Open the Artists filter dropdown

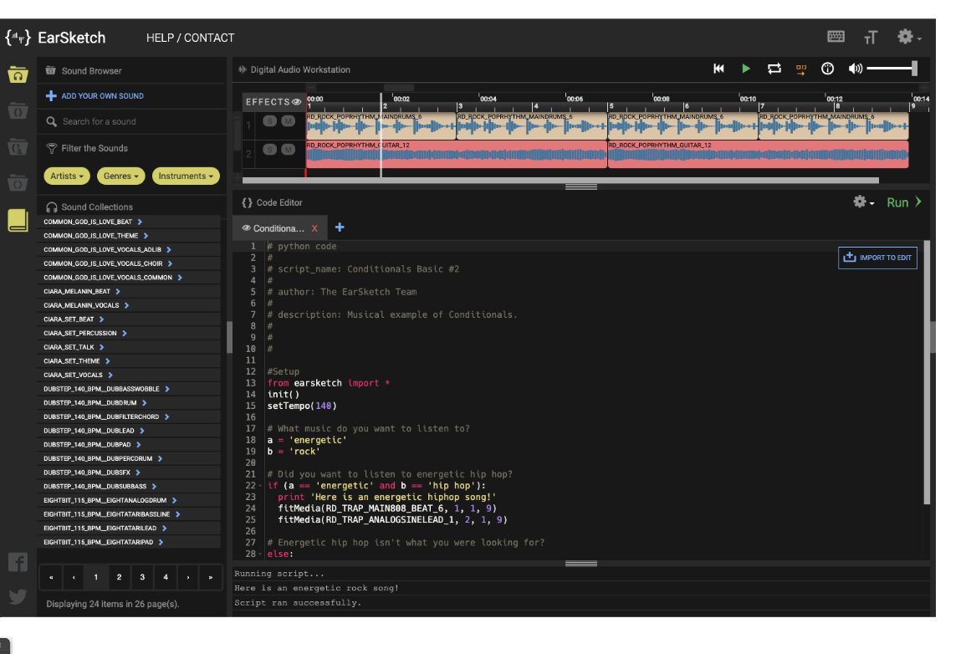click(68, 176)
